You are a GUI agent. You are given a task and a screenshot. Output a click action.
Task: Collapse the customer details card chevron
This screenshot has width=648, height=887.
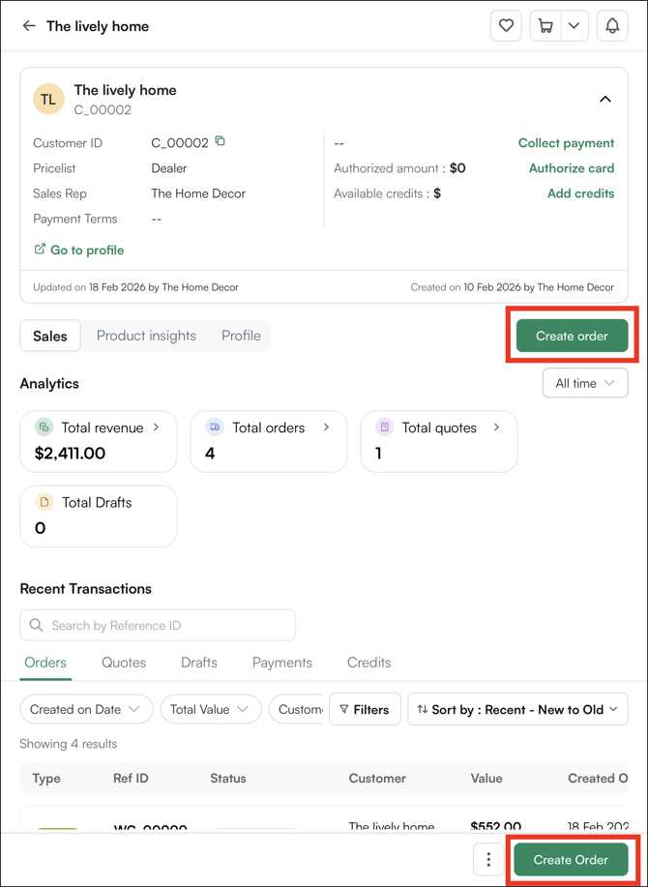coord(605,99)
